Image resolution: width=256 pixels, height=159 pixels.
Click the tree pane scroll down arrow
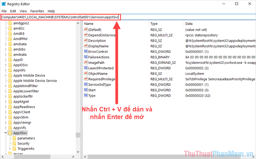(78, 152)
